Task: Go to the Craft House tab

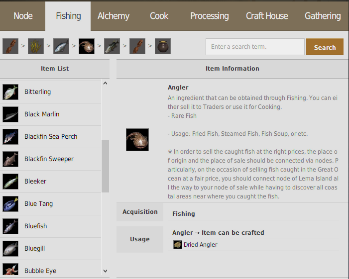Action: tap(267, 16)
